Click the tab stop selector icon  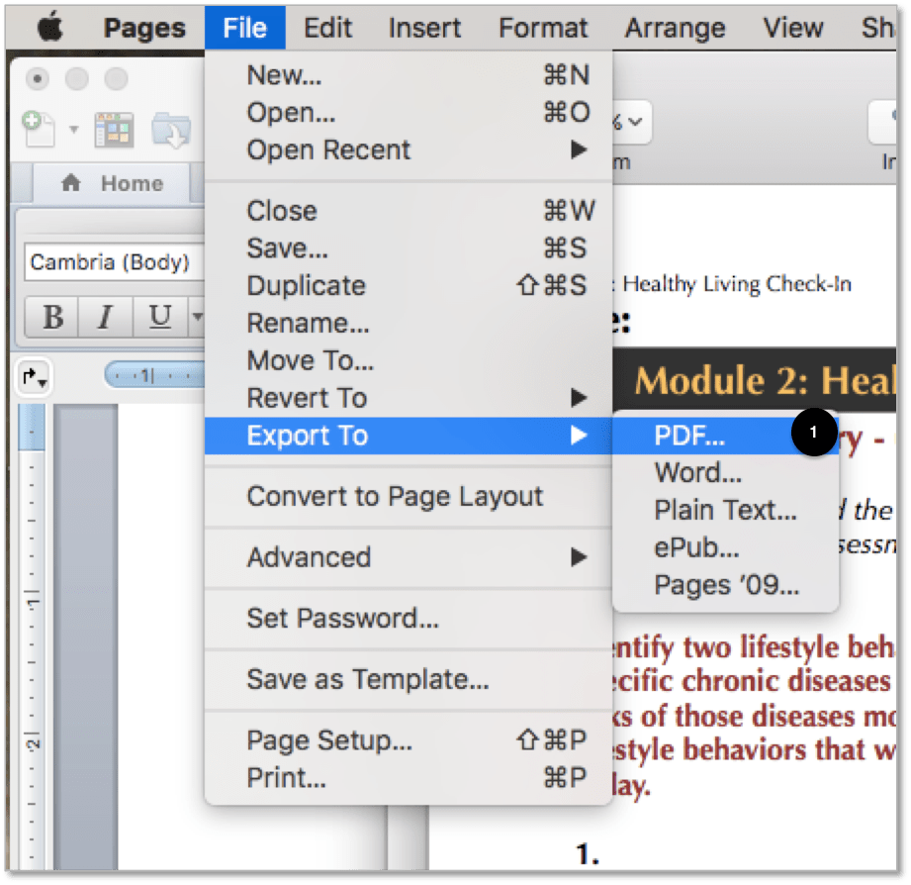coord(35,377)
